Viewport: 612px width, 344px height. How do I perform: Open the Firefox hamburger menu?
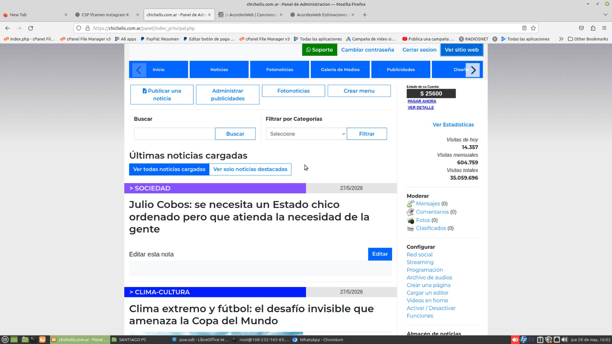pyautogui.click(x=604, y=28)
